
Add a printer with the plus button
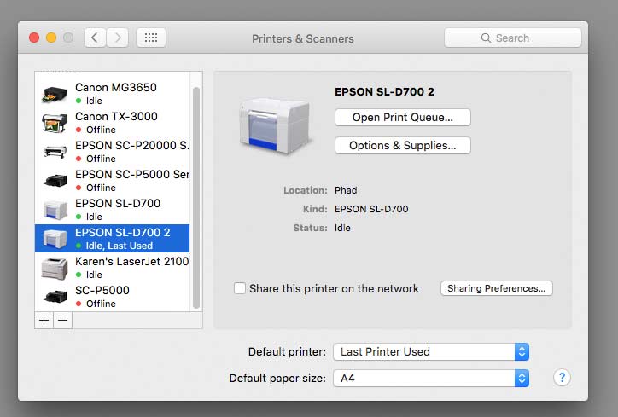[44, 320]
